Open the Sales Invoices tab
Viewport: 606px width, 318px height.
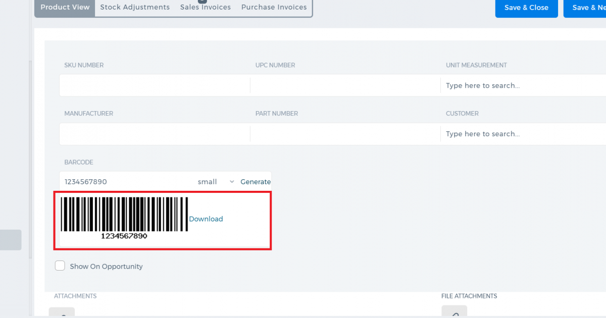[x=206, y=7]
